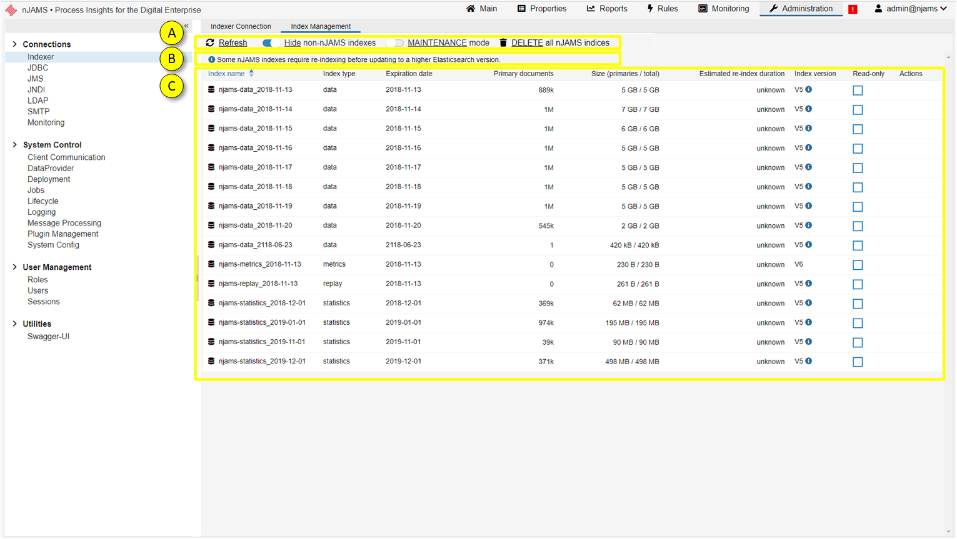This screenshot has height=539, width=957.
Task: Click database icon for njams-statistics_2019-12-01
Action: pos(211,361)
